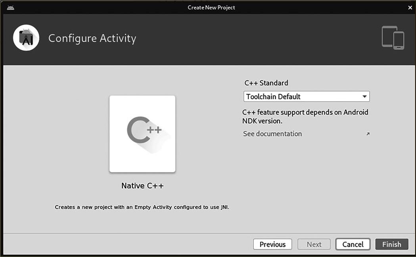Viewport: 416px width, 257px height.
Task: Open the C++ Standard dropdown arrow
Action: click(364, 97)
